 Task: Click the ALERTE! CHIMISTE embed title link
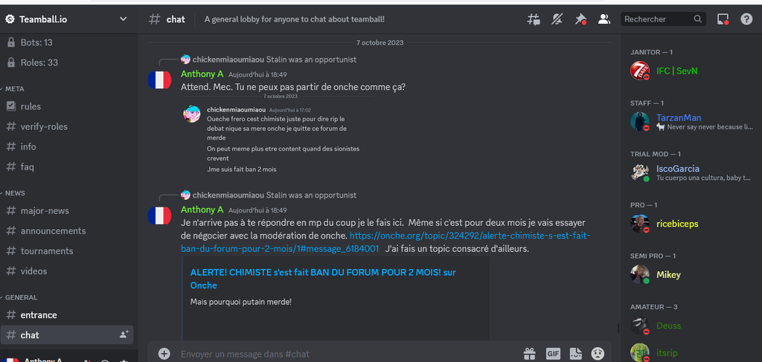[x=323, y=279]
